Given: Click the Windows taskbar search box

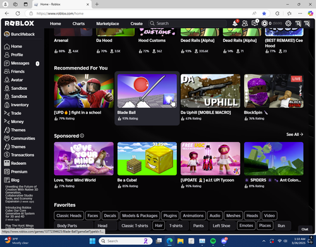Looking at the screenshot, I should [x=126, y=241].
